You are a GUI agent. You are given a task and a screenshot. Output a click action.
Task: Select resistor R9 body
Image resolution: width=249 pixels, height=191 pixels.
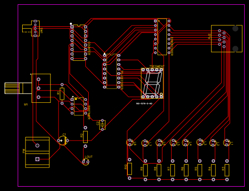pyautogui.click(x=145, y=170)
